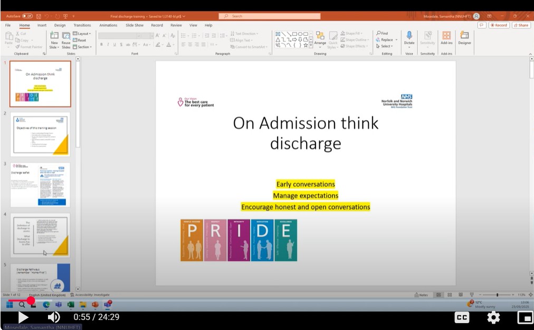This screenshot has height=330, width=534.
Task: Click the Share button
Action: (521, 25)
